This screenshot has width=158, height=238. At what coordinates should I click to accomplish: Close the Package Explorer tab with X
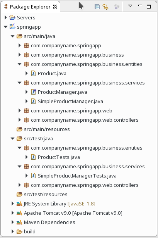click(x=55, y=7)
